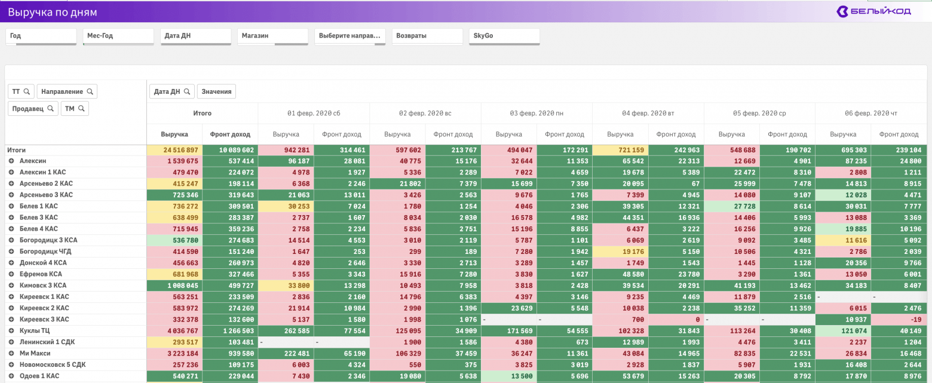This screenshot has height=383, width=932.
Task: Open the Мес-Год filter pane
Action: point(118,36)
